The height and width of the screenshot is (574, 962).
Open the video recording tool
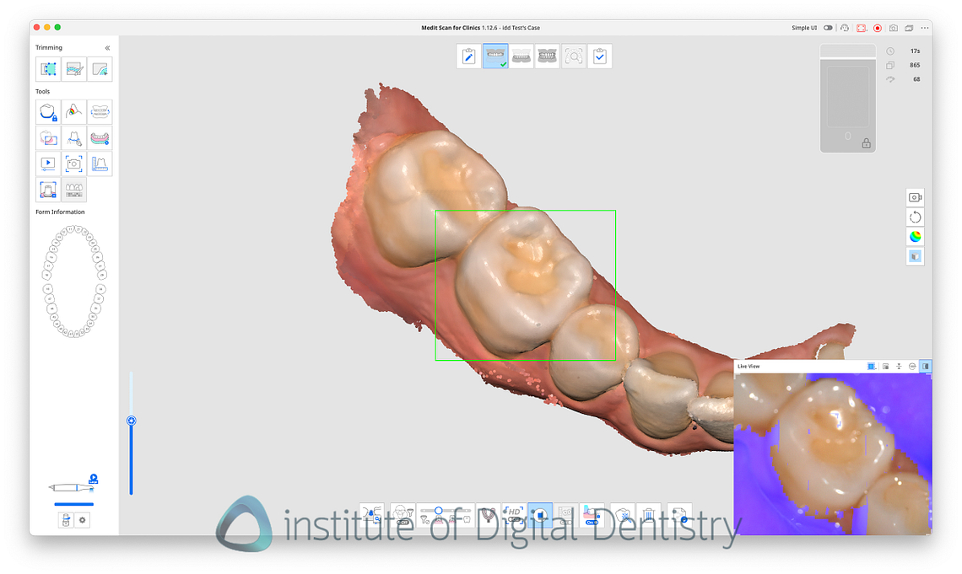click(x=48, y=163)
